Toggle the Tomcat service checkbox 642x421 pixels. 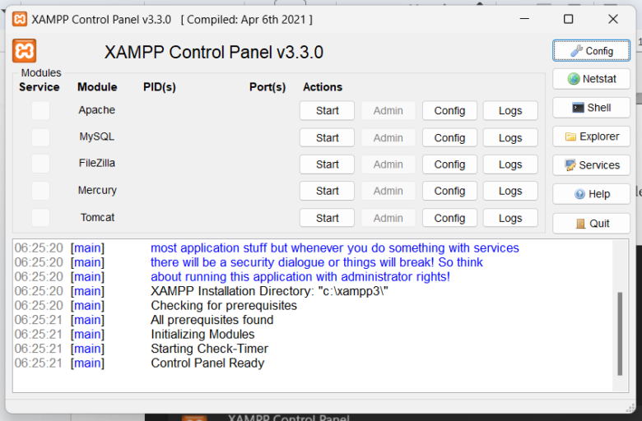click(40, 218)
